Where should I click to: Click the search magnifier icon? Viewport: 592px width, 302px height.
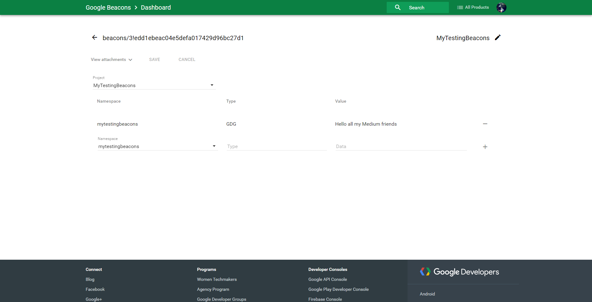point(398,7)
